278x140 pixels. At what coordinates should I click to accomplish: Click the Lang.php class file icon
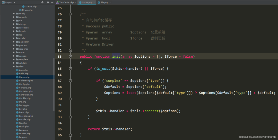[17, 130]
